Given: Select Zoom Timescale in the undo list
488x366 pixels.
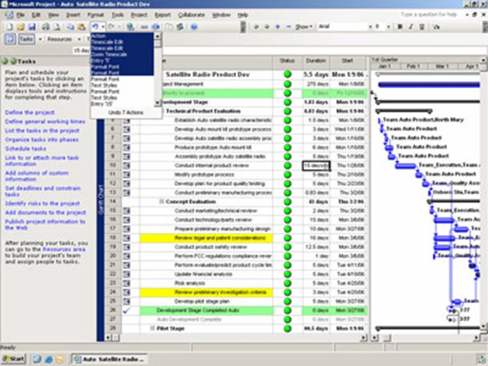Looking at the screenshot, I should tap(122, 54).
